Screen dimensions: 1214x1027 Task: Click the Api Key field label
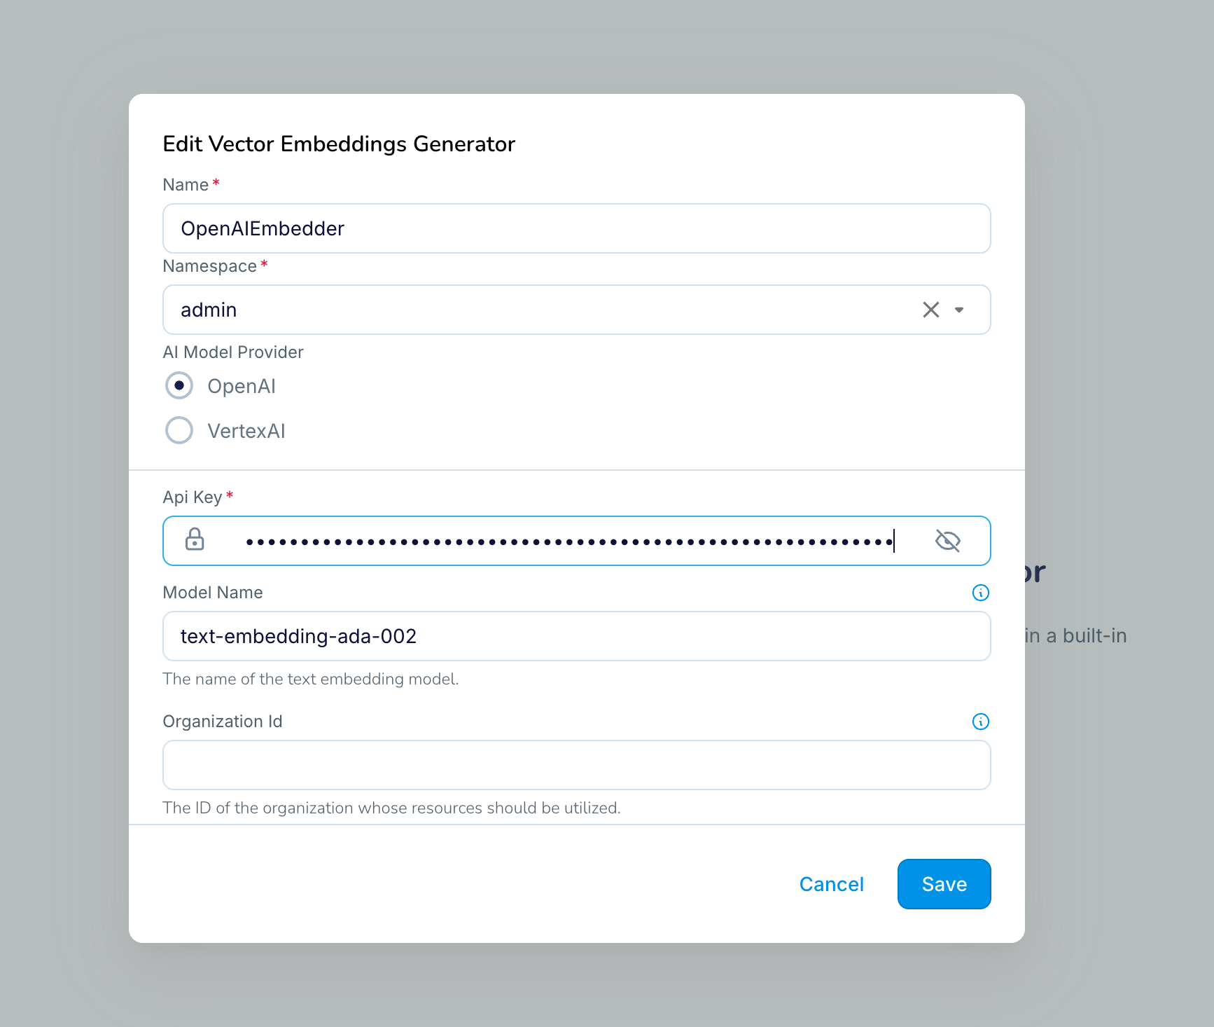(192, 497)
